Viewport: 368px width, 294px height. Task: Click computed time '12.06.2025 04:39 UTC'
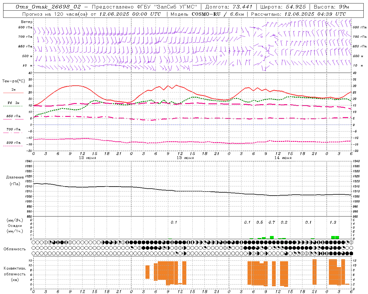click(315, 14)
